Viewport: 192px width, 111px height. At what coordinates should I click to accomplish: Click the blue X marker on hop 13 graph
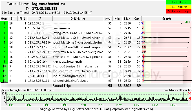pyautogui.click(x=143, y=80)
